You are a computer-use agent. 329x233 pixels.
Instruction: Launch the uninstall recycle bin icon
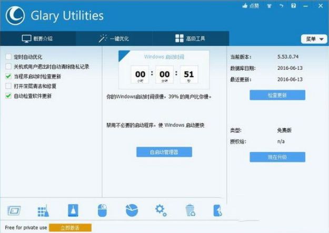(191, 210)
